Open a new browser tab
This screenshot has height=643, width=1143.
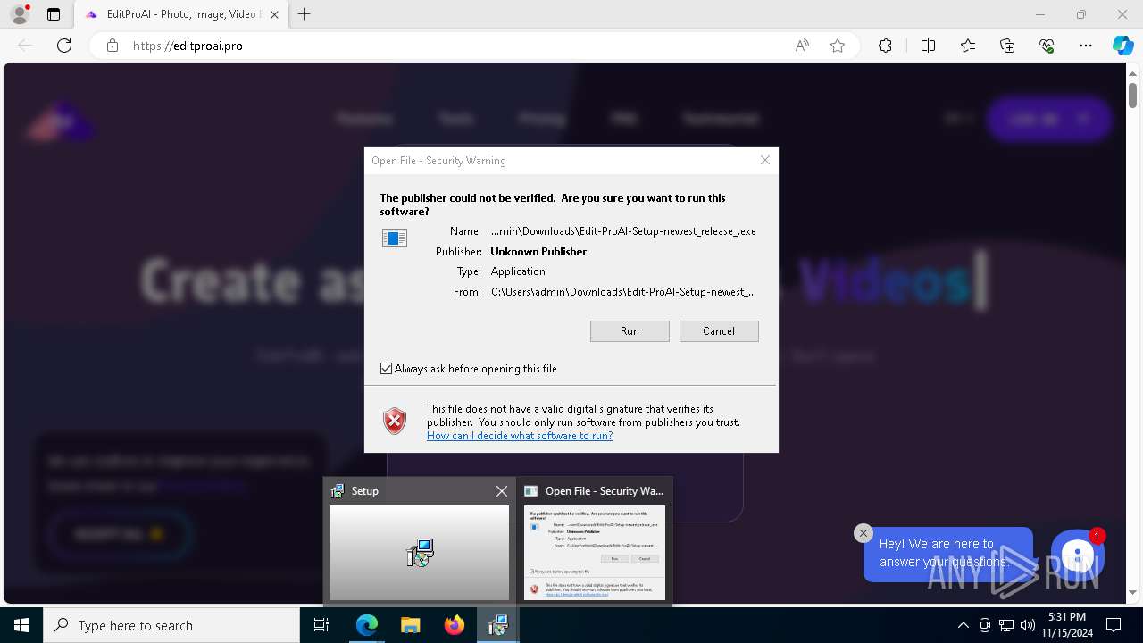[x=305, y=14]
